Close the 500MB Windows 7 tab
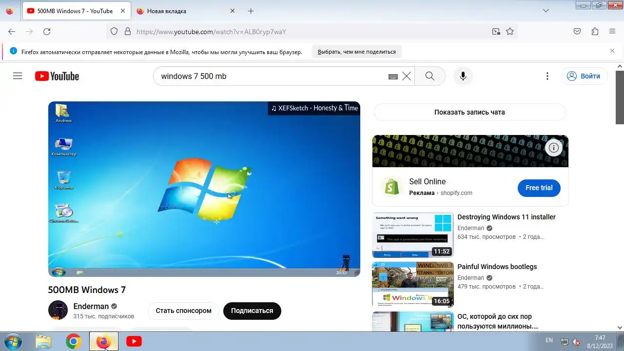 pos(122,11)
